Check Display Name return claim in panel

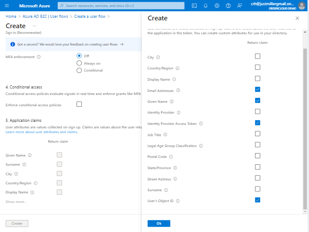[258, 78]
